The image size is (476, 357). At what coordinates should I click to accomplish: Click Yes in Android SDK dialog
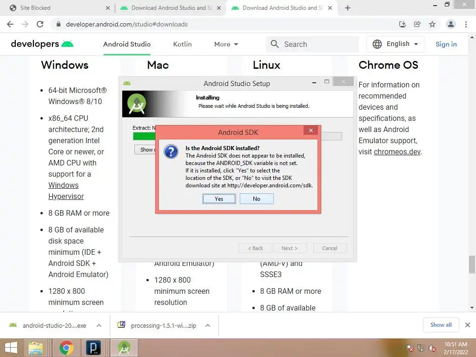pyautogui.click(x=219, y=199)
